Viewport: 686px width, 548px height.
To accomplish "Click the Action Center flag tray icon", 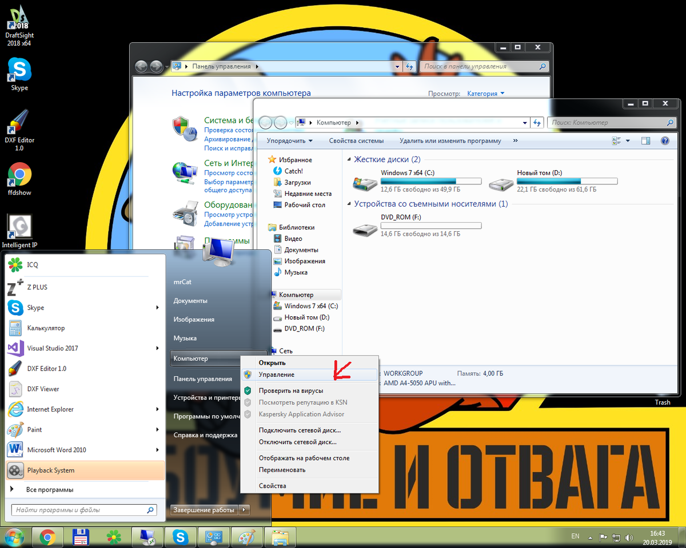I will pos(603,537).
